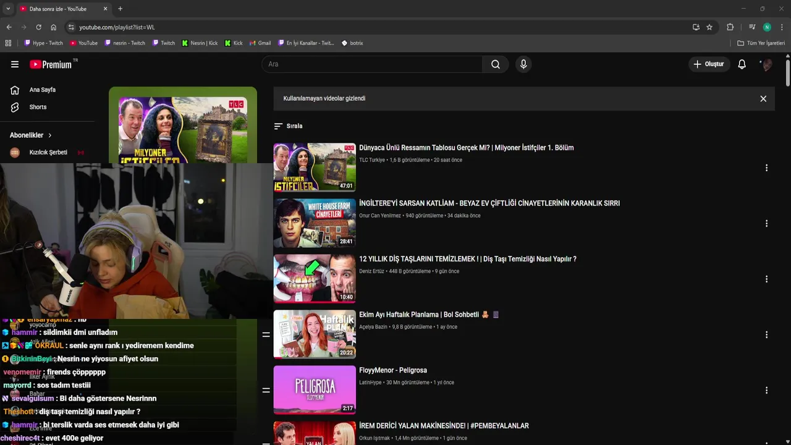Open Açelya Bazin channel link
791x445 pixels.
coord(373,327)
